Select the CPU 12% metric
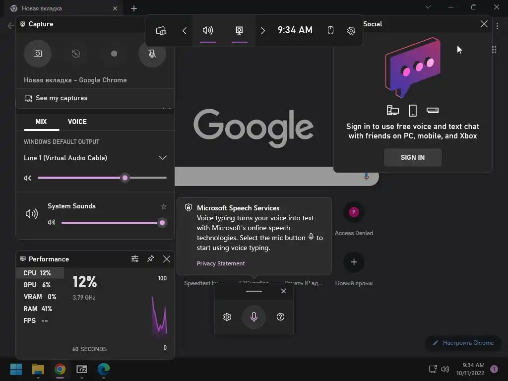The height and width of the screenshot is (381, 508). click(x=40, y=273)
